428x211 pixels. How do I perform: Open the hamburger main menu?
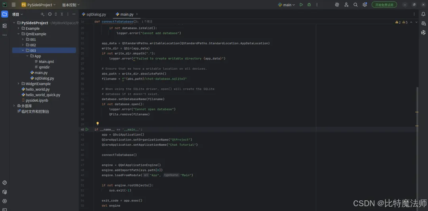coord(13,5)
